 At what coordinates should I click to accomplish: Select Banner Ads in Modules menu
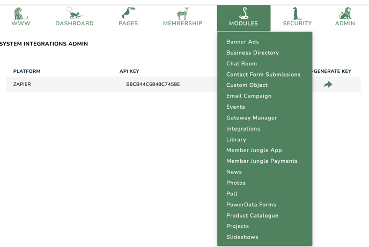click(242, 42)
